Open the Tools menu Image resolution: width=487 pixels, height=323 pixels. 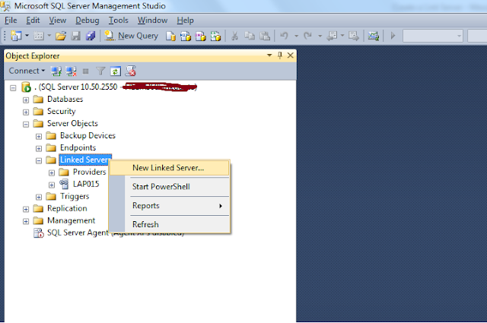[x=119, y=21]
